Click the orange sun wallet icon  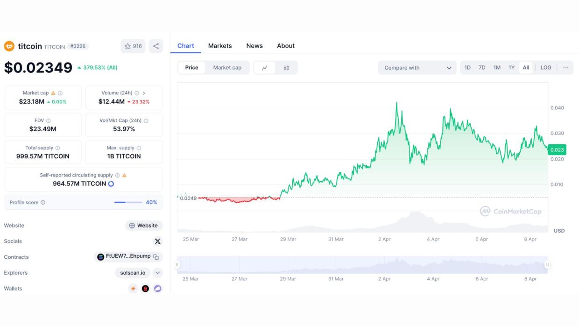point(133,289)
